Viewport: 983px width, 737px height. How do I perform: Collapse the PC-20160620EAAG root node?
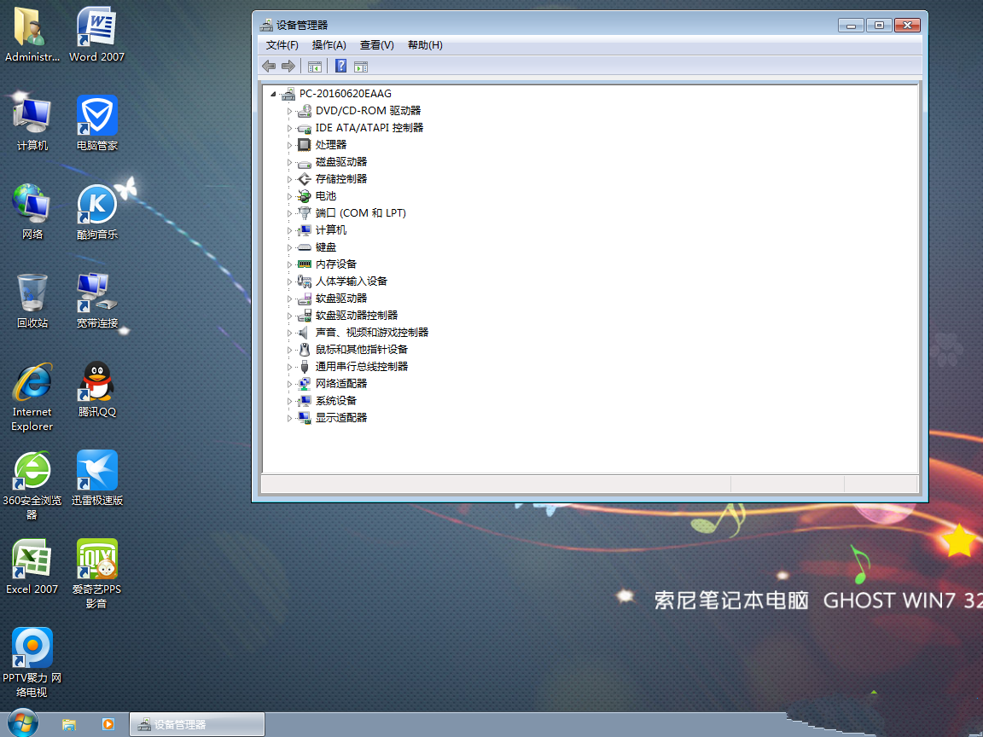tap(273, 94)
